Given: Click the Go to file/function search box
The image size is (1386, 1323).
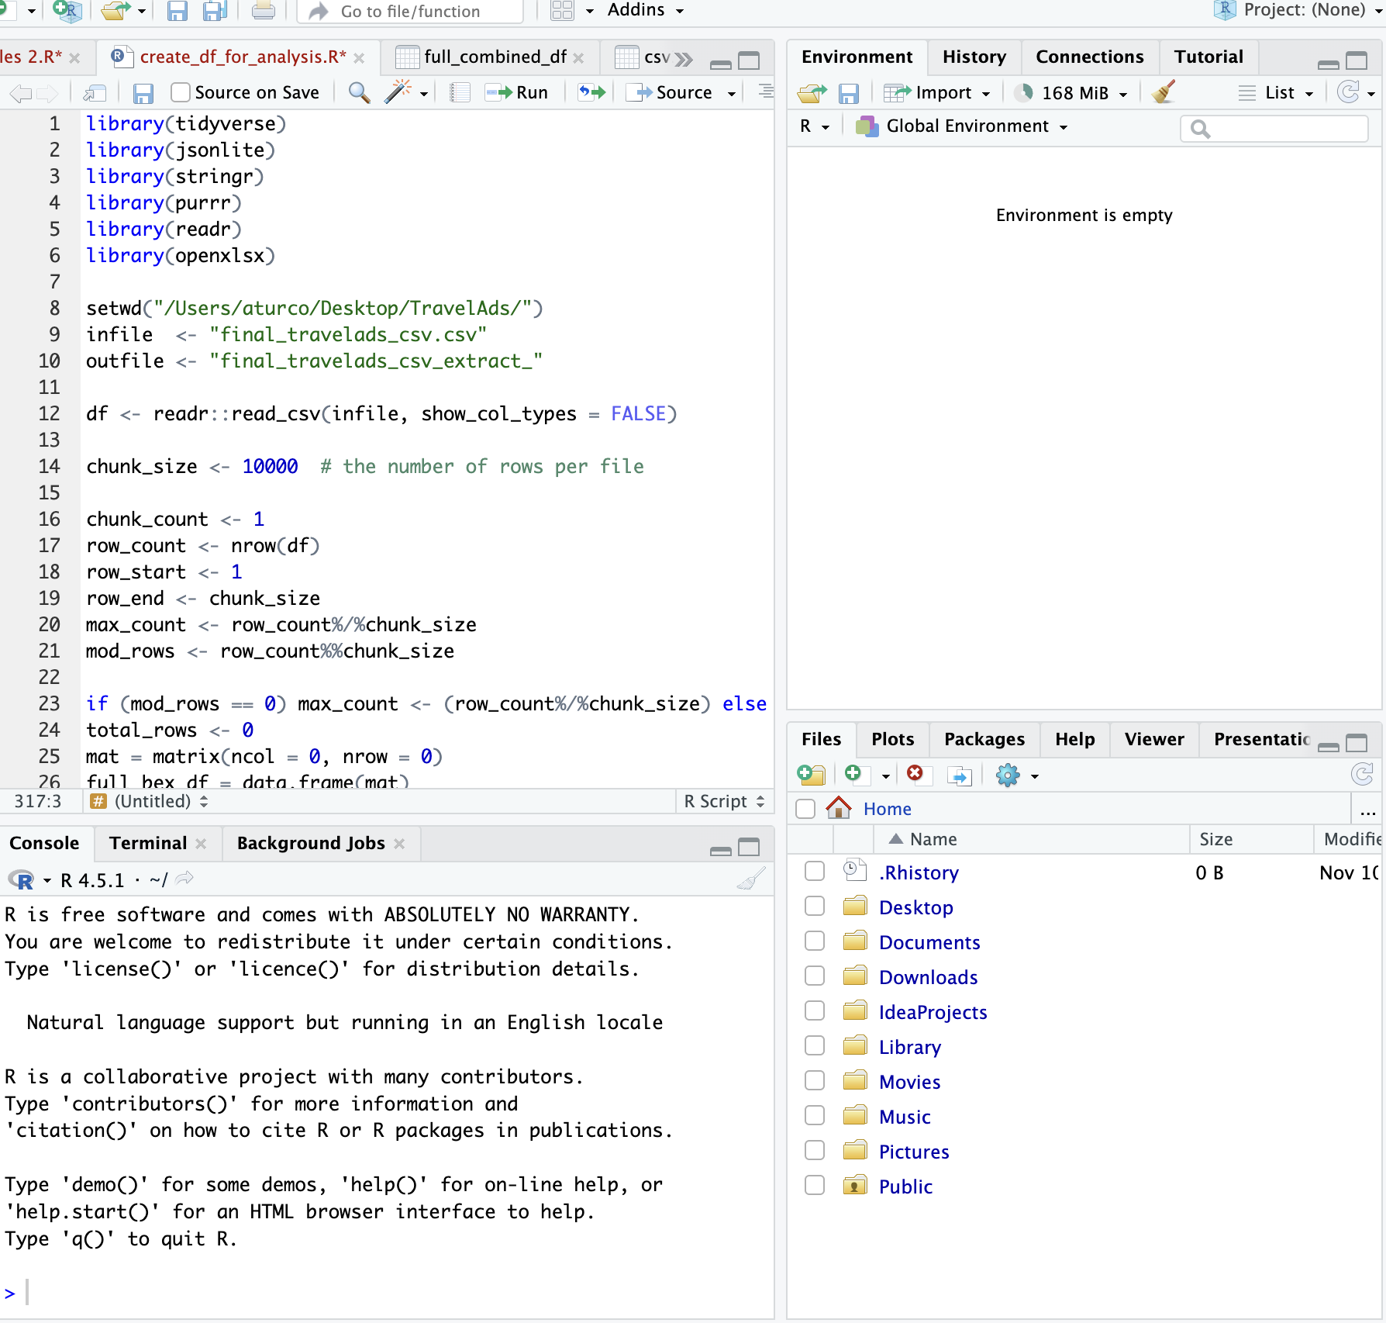Looking at the screenshot, I should (410, 11).
